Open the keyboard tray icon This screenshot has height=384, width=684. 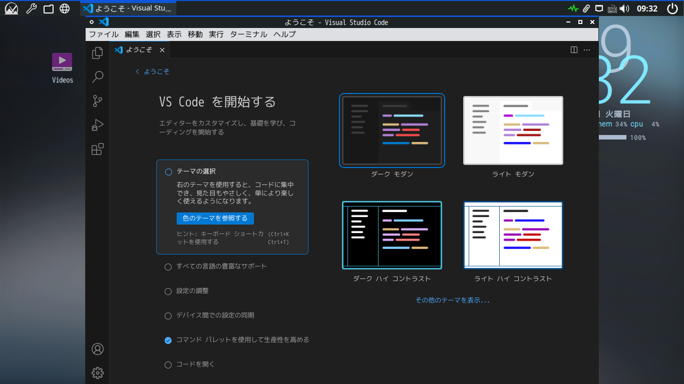612,8
